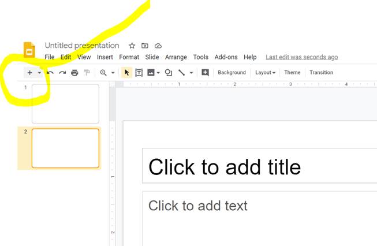377x246 pixels.
Task: Click the undo arrow icon
Action: (50, 73)
